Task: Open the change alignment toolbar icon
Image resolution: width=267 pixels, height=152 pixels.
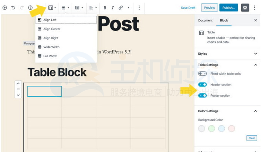Action: tap(63, 8)
